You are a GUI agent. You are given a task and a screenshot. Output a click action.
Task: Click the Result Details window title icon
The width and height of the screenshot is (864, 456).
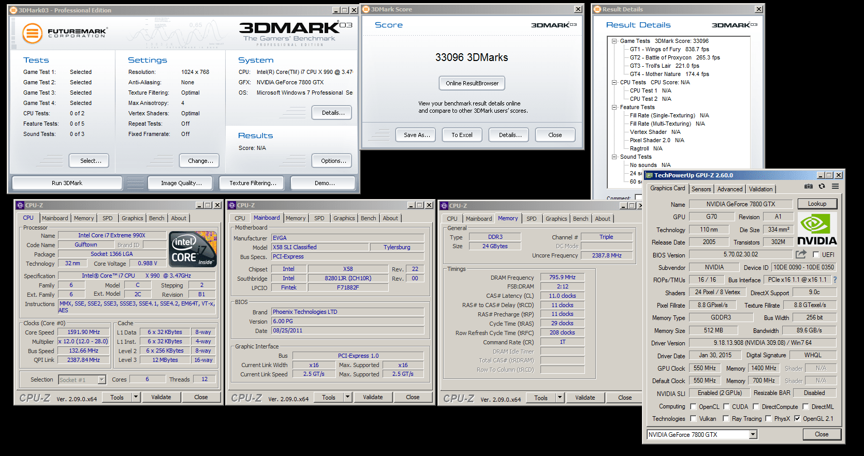(x=597, y=9)
